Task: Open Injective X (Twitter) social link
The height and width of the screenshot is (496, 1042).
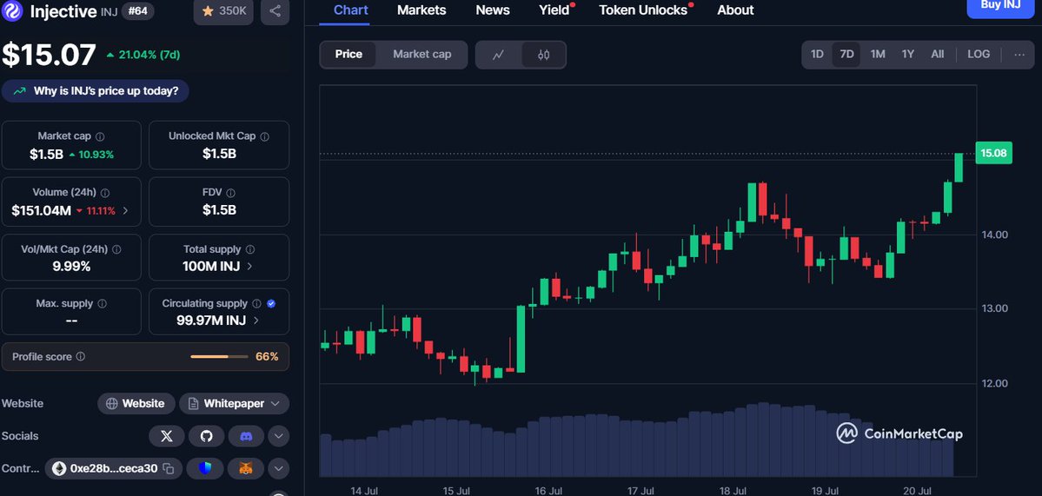Action: tap(167, 436)
